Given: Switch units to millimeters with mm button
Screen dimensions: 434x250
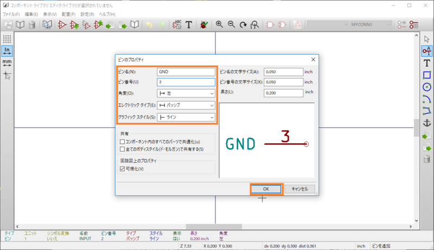Looking at the screenshot, I should click(x=7, y=63).
